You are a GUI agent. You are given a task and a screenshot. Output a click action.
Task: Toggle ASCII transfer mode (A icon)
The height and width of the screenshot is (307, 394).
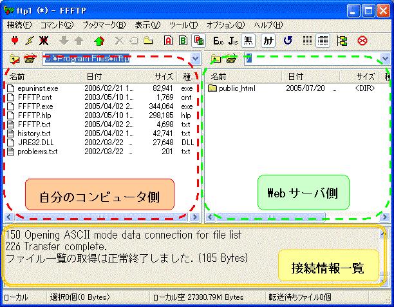click(169, 41)
